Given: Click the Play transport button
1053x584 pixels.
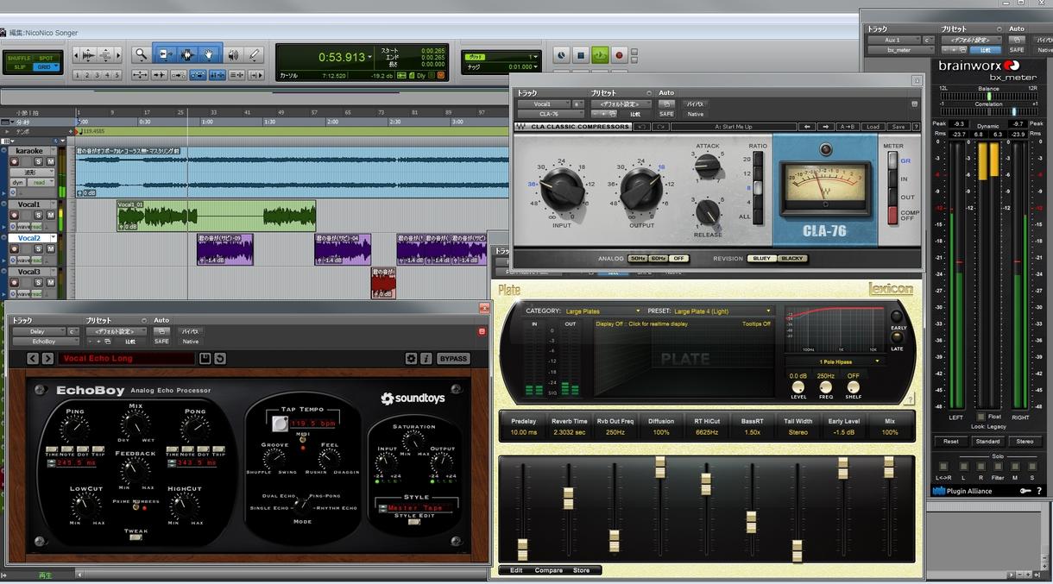Looking at the screenshot, I should pos(600,56).
